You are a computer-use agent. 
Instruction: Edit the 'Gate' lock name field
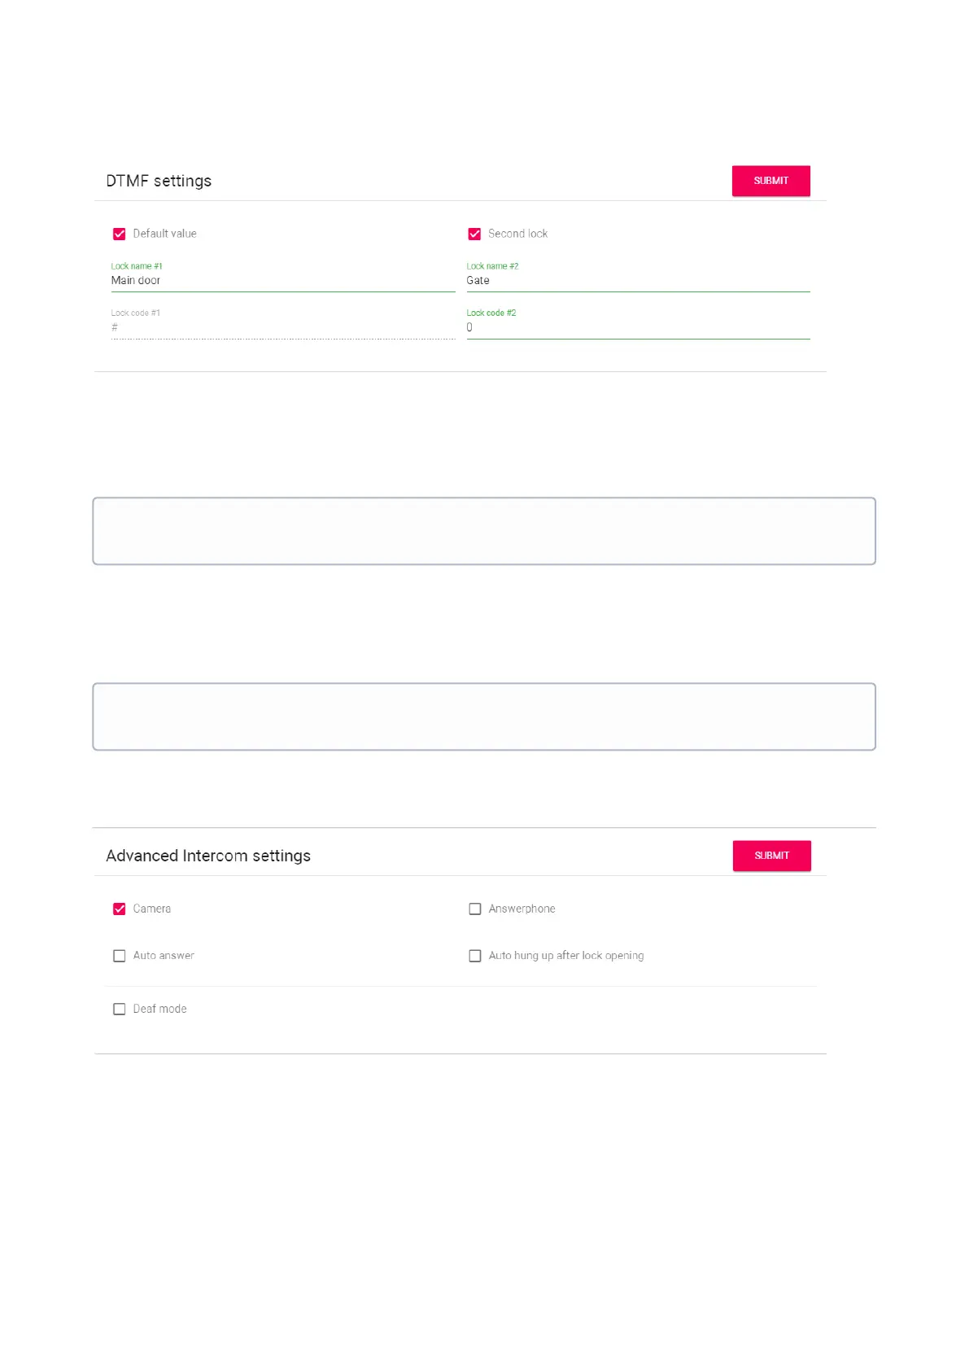[x=638, y=281]
